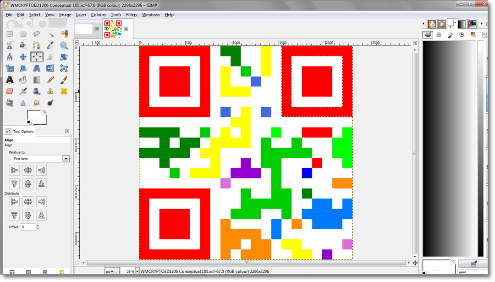
Task: Open the File menu
Action: coord(9,15)
